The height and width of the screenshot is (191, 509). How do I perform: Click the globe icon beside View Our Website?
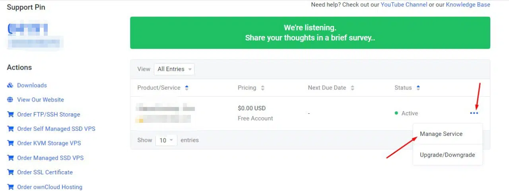[x=10, y=100]
